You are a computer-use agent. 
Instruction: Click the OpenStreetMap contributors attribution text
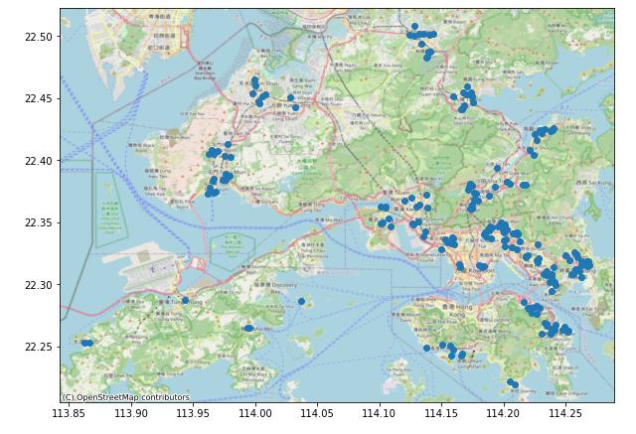coord(125,397)
